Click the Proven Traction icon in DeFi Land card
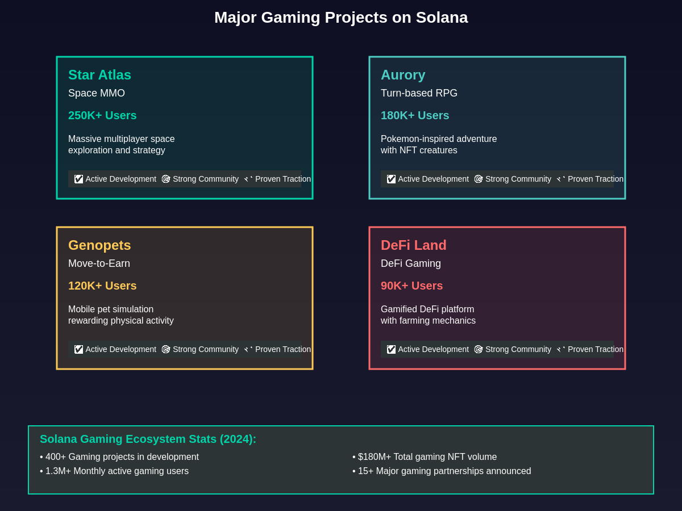This screenshot has width=682, height=511. (x=561, y=349)
